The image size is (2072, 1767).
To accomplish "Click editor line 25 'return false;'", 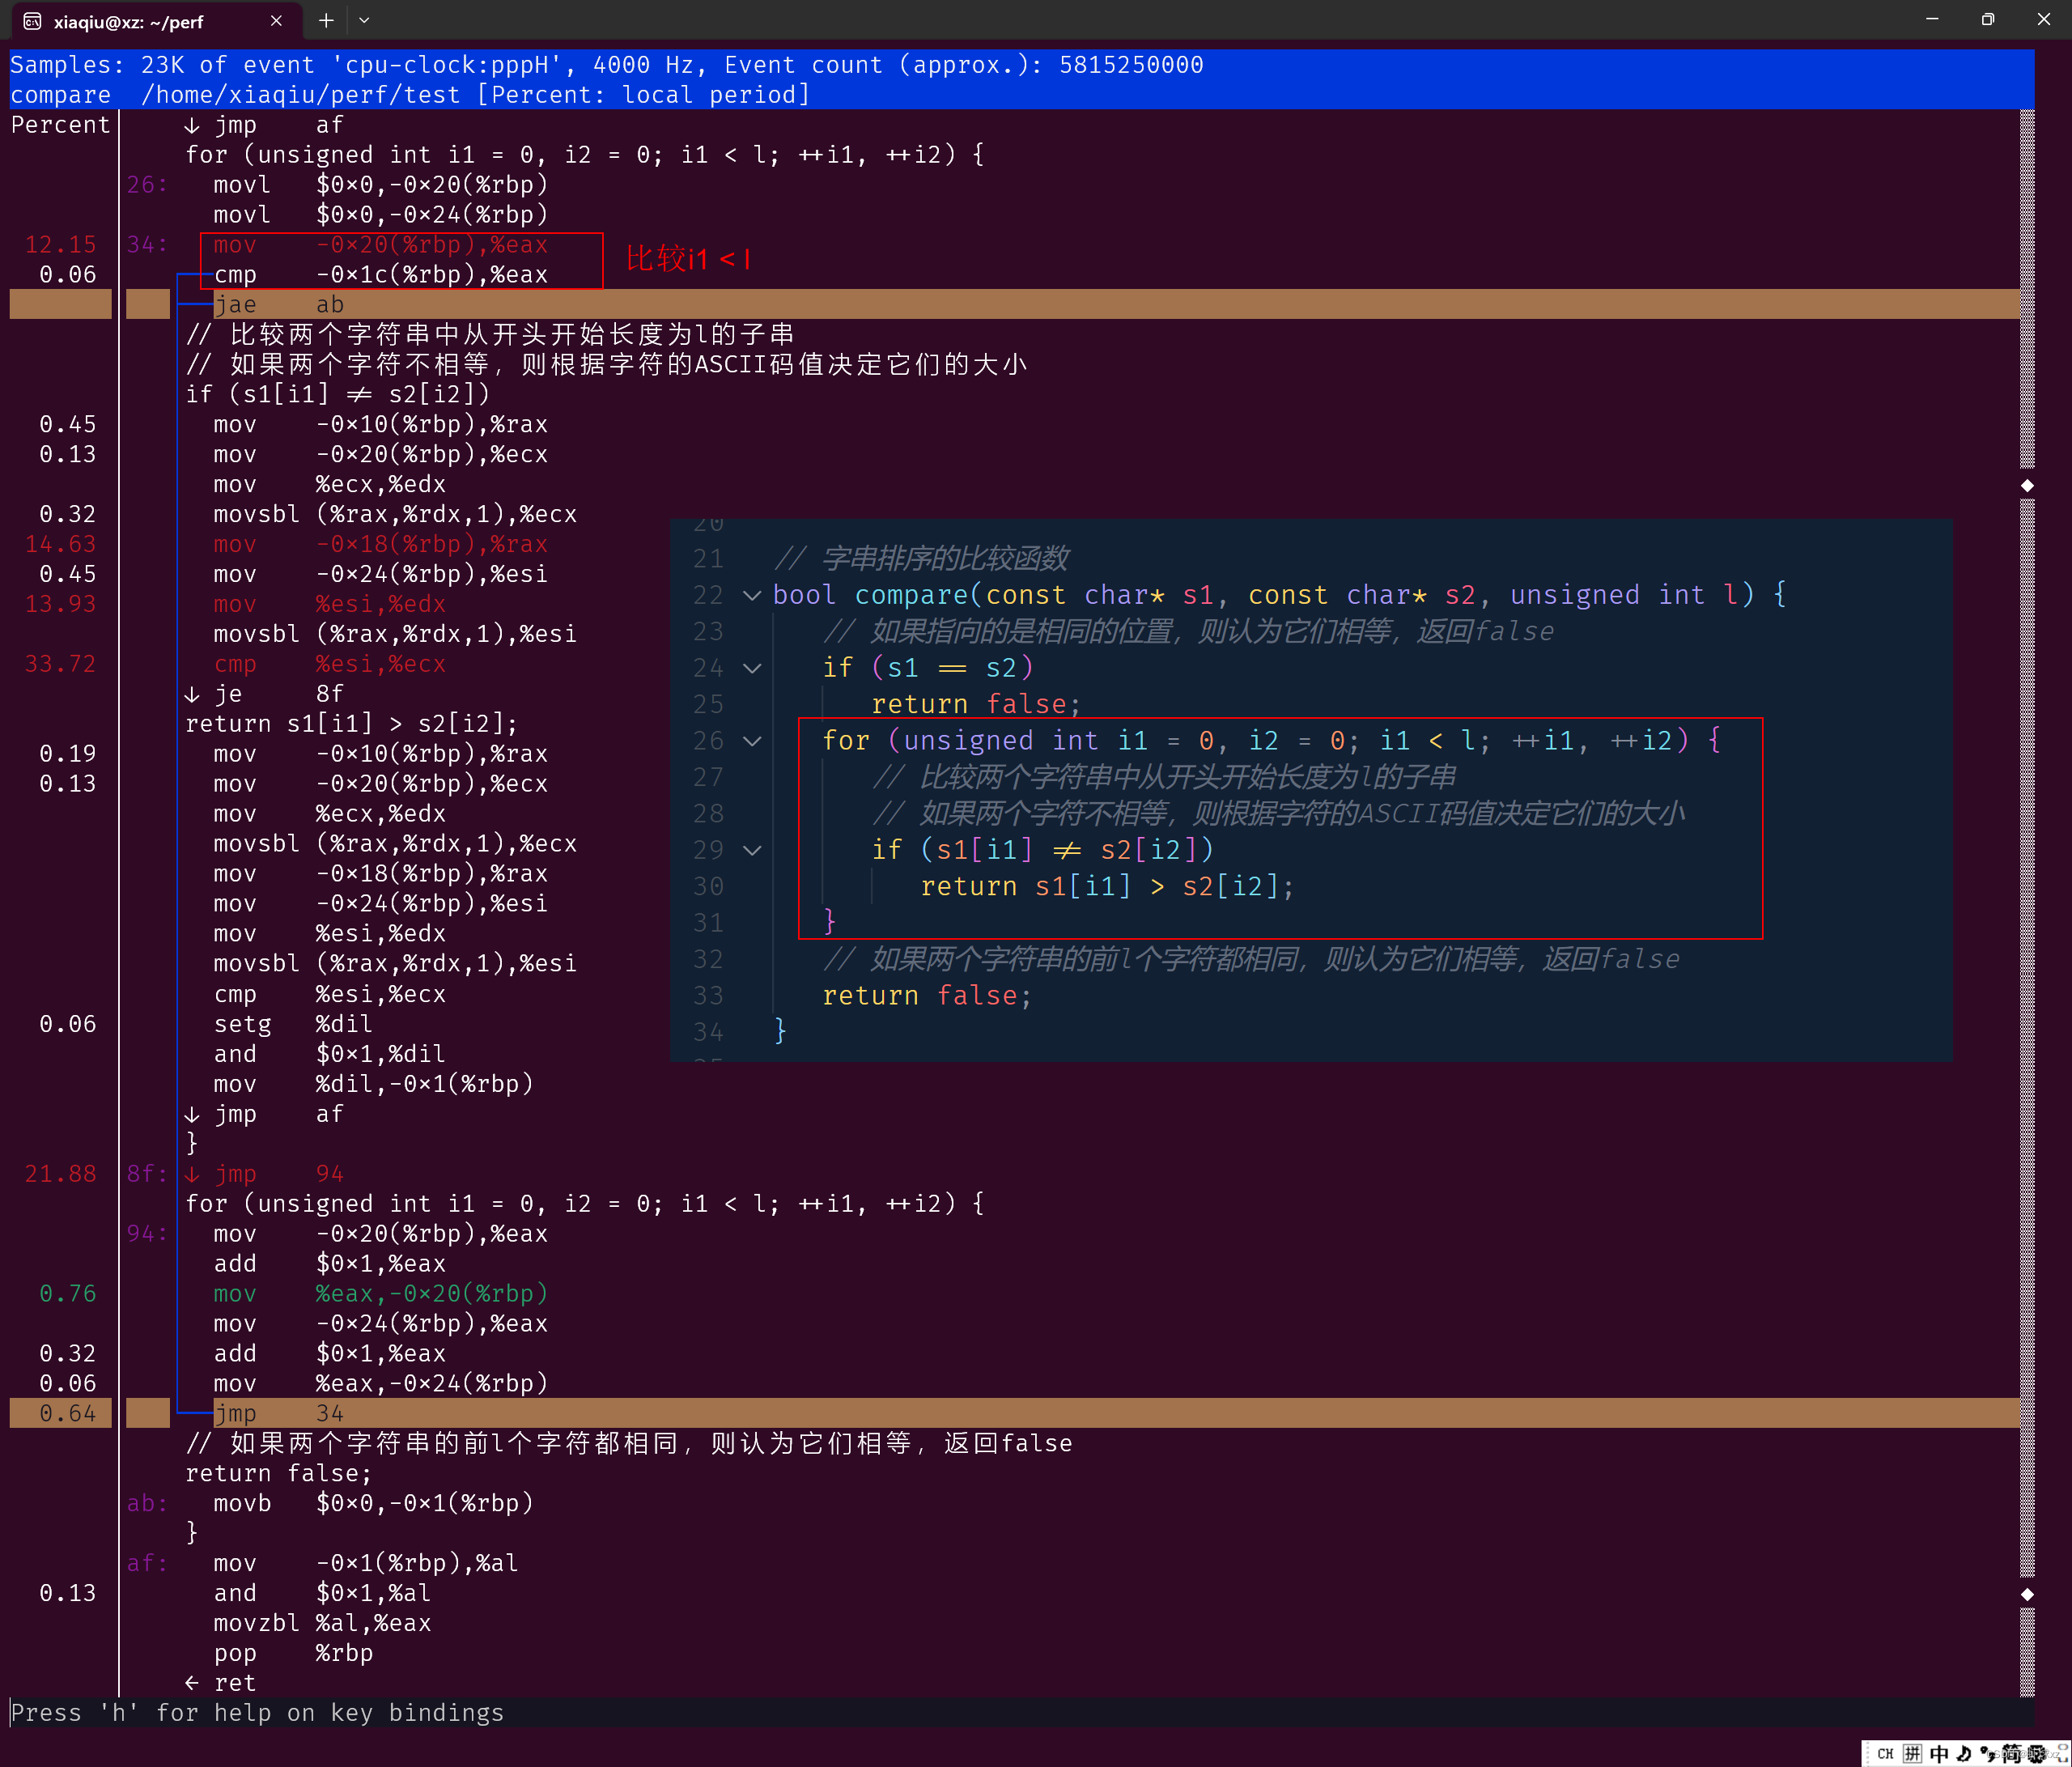I will click(x=976, y=704).
